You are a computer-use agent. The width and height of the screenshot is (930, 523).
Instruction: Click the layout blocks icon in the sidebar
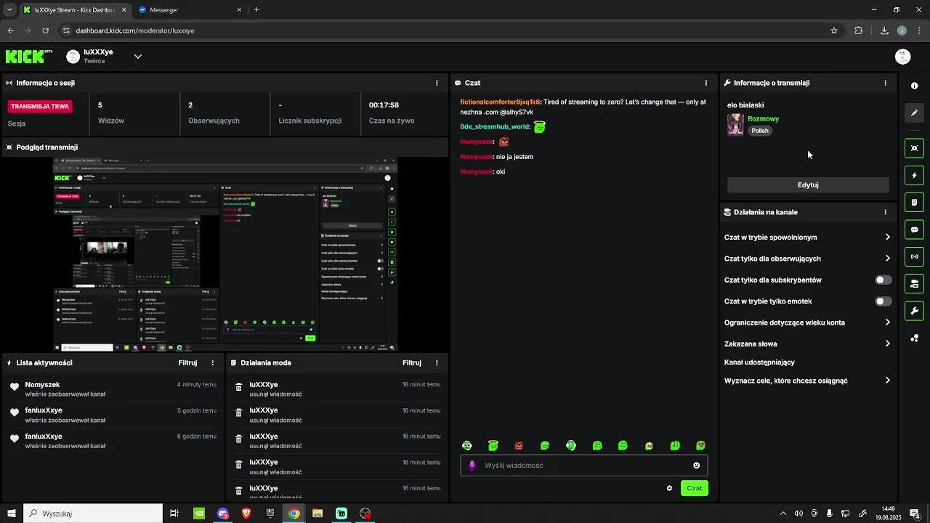pyautogui.click(x=914, y=283)
